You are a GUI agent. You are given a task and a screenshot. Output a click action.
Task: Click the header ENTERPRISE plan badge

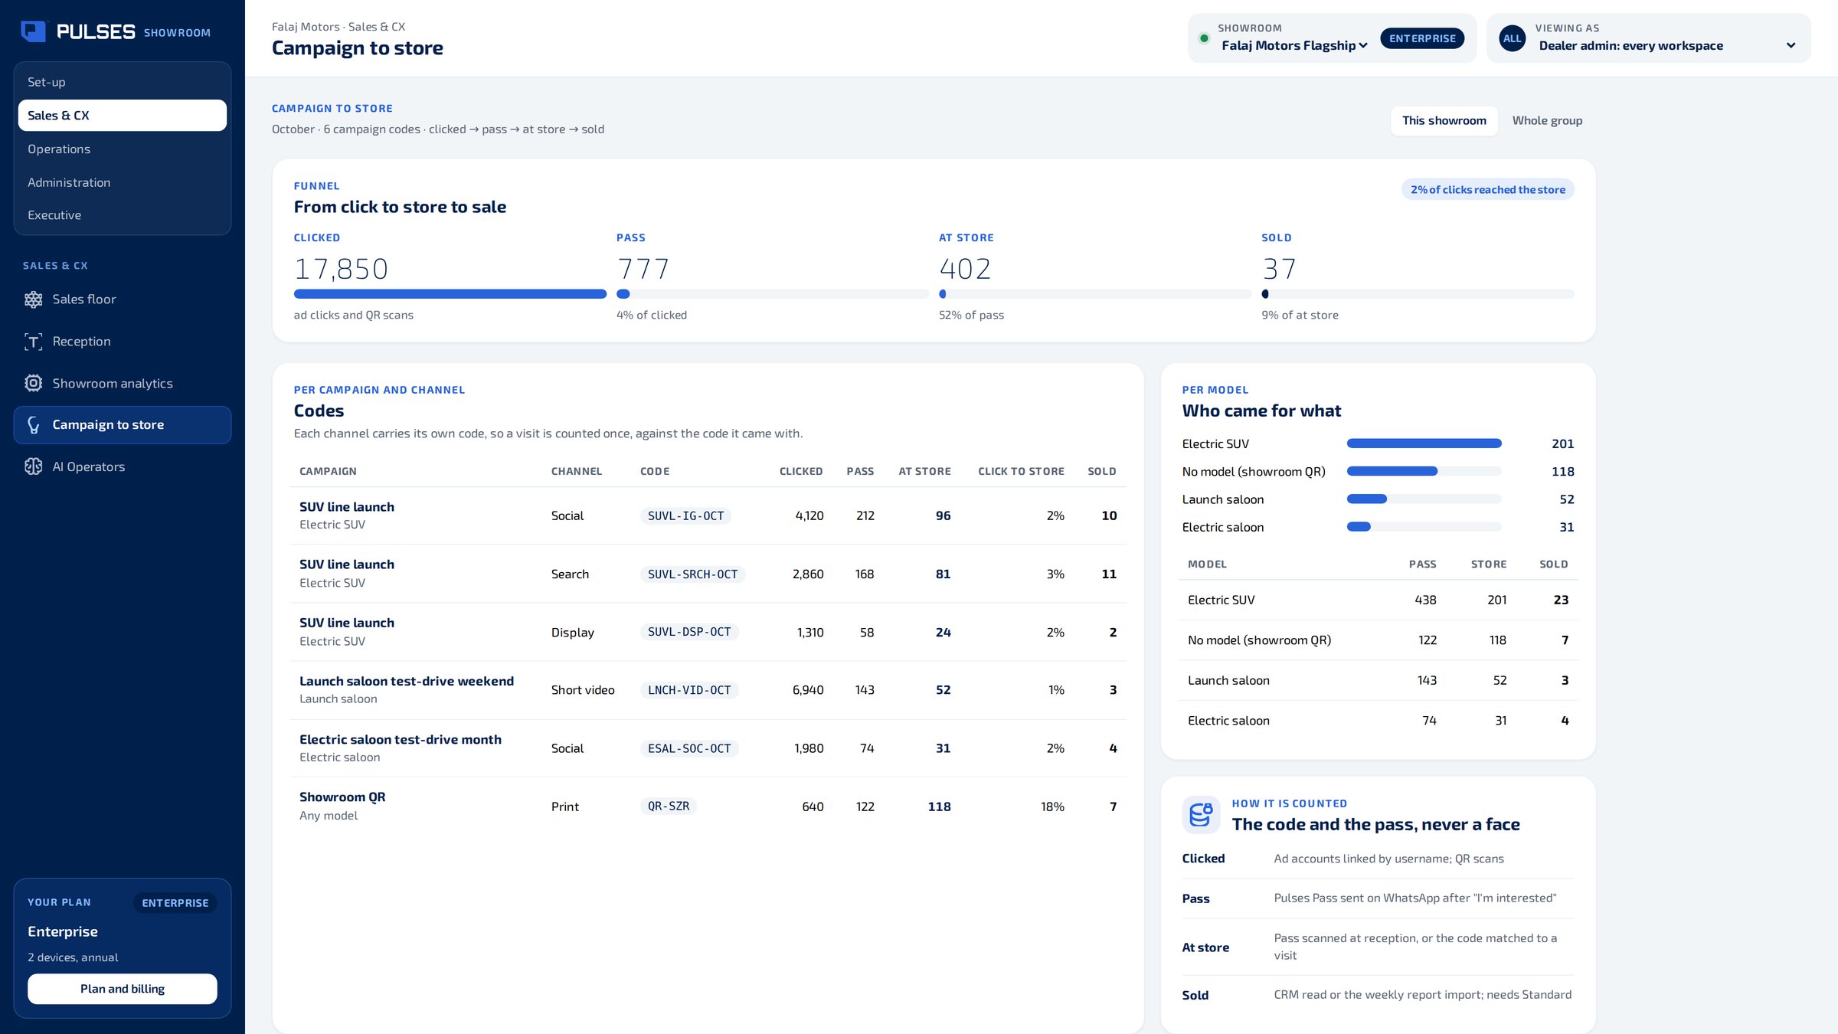[1422, 38]
